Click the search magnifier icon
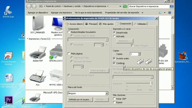Viewport: 192px width, 108px height. pyautogui.click(x=172, y=6)
